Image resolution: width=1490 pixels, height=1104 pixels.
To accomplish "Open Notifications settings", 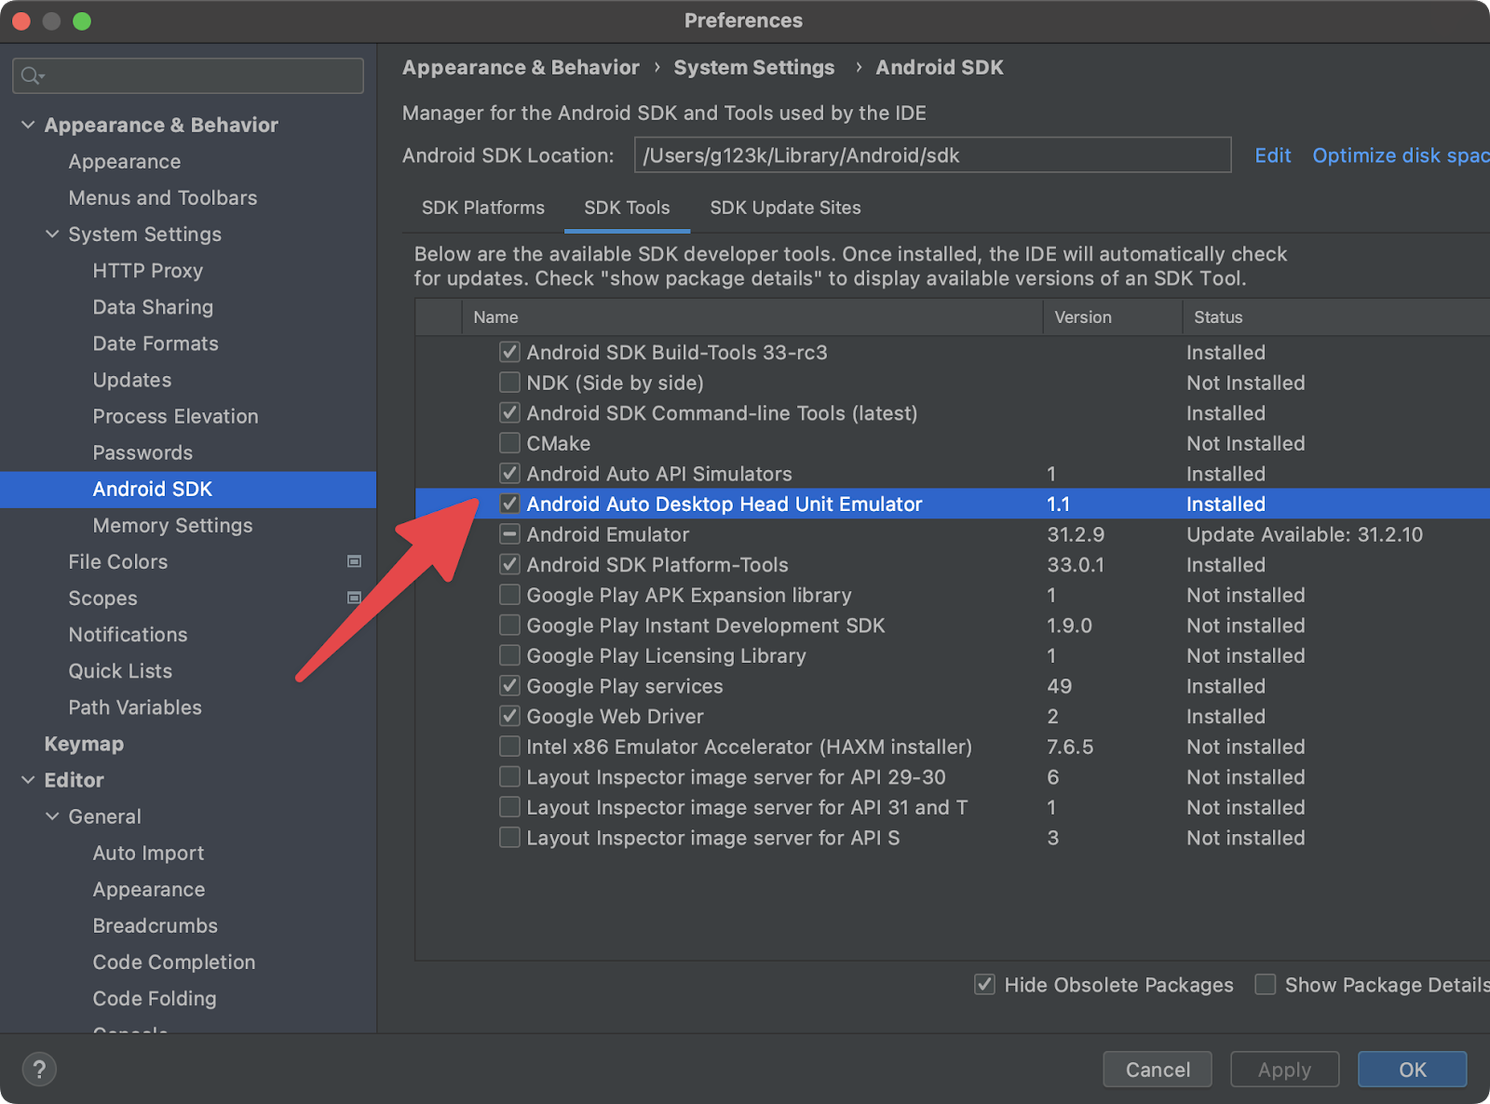I will [x=128, y=634].
